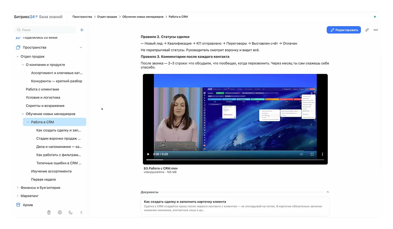Go to Обучение новых менеджеров breadcrumb

pyautogui.click(x=143, y=17)
